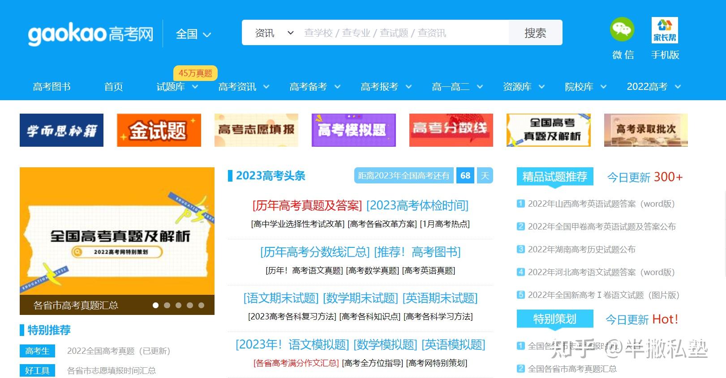Click the 好工具 tag
The image size is (726, 378).
point(37,370)
